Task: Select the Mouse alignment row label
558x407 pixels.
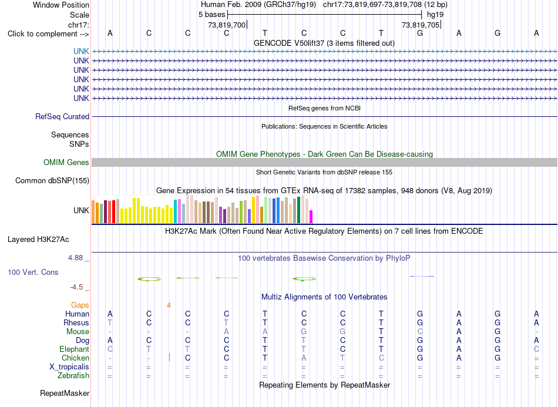Action: tap(78, 331)
